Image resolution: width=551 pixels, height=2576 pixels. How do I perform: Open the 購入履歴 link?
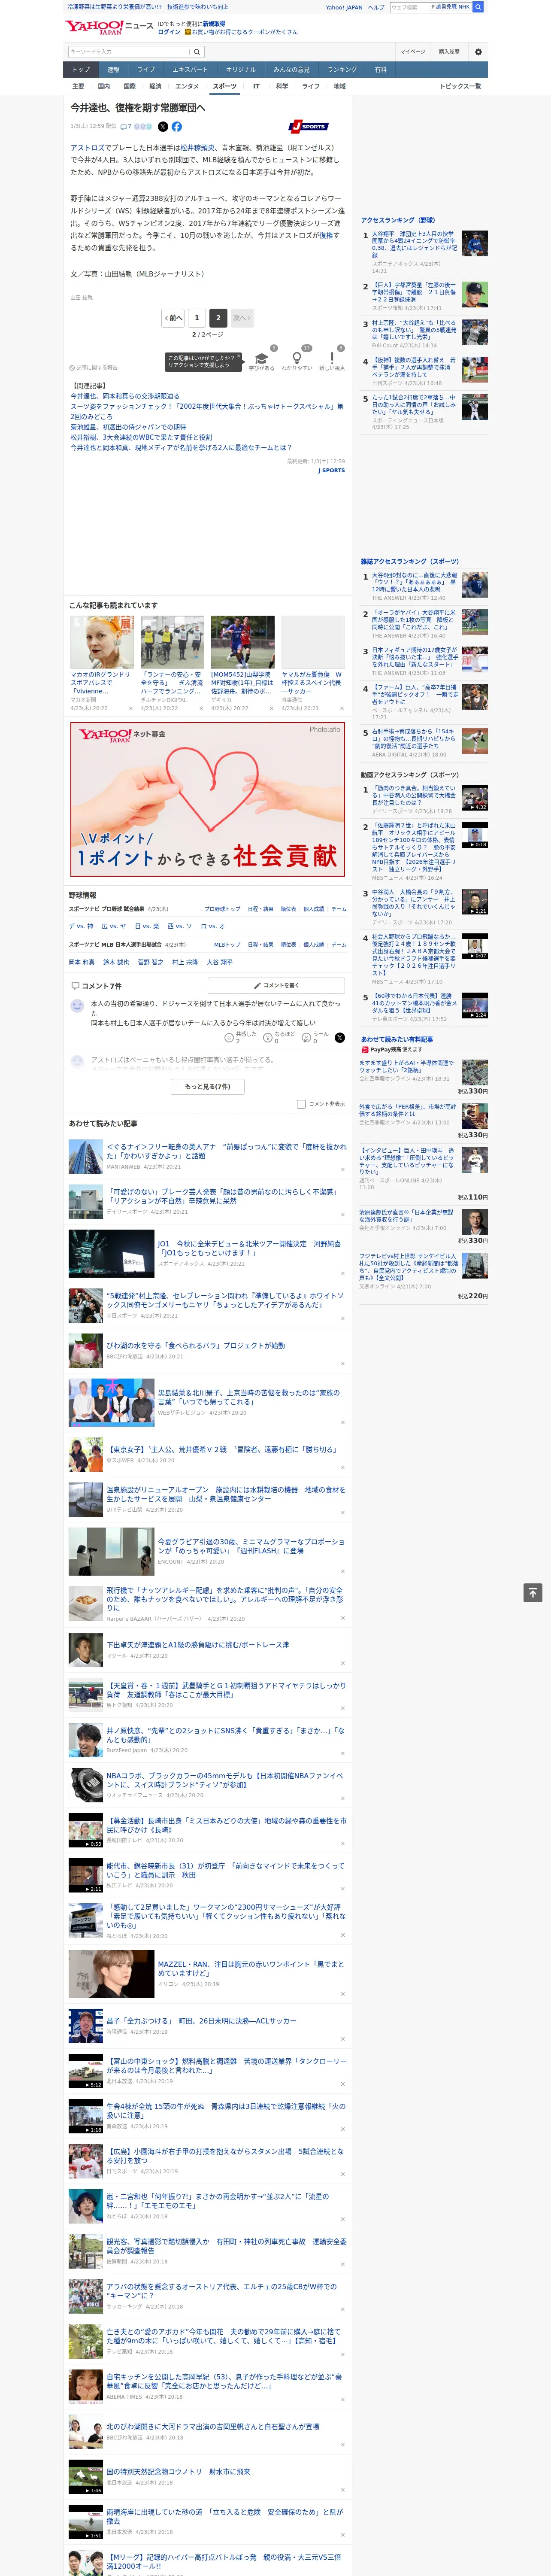pyautogui.click(x=449, y=52)
